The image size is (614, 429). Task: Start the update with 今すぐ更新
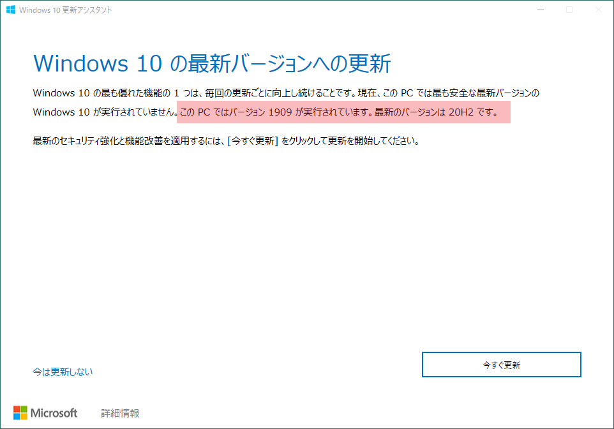tap(501, 364)
